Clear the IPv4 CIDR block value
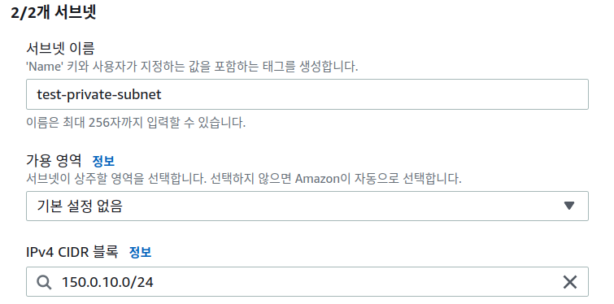This screenshot has width=614, height=304. tap(570, 282)
